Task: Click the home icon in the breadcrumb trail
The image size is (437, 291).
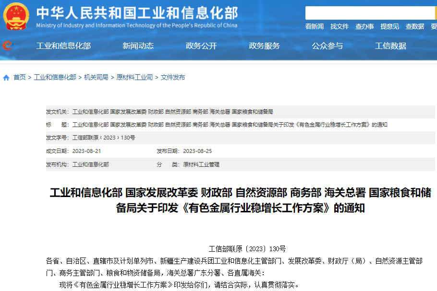Action: point(5,77)
